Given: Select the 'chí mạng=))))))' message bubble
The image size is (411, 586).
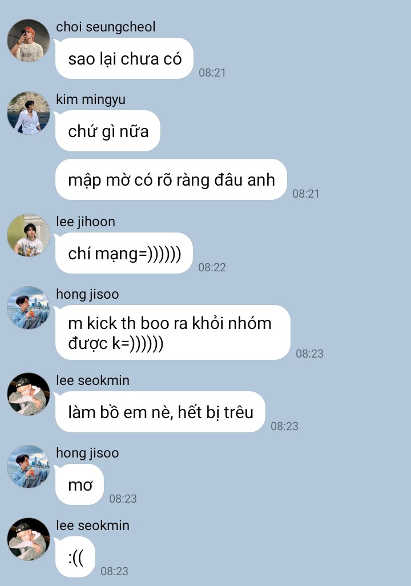Looking at the screenshot, I should (x=124, y=253).
